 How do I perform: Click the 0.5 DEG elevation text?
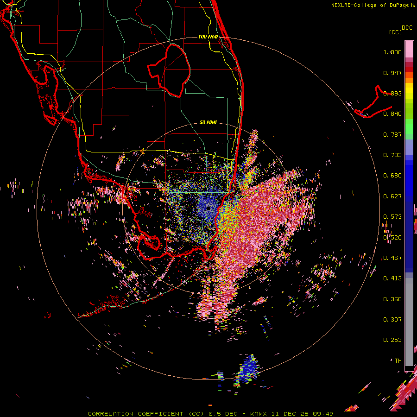click(223, 414)
